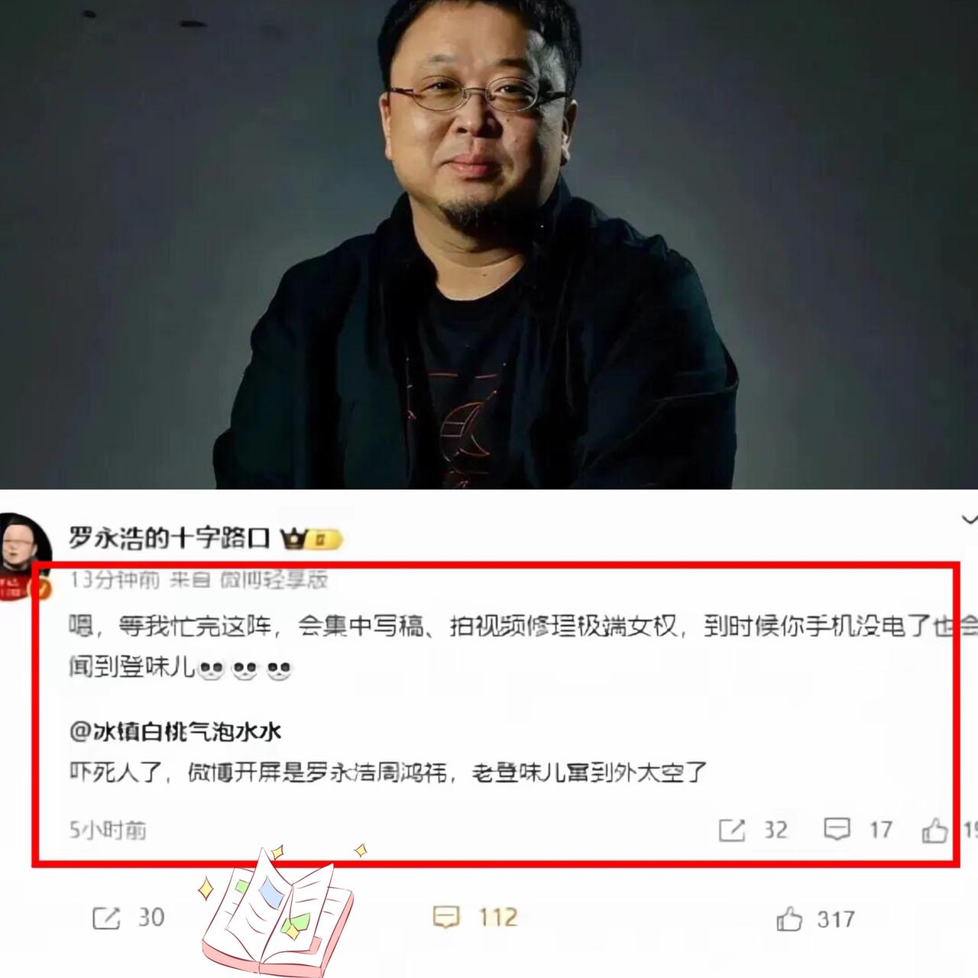The image size is (978, 978).
Task: Click the first panda emoji
Action: click(211, 670)
